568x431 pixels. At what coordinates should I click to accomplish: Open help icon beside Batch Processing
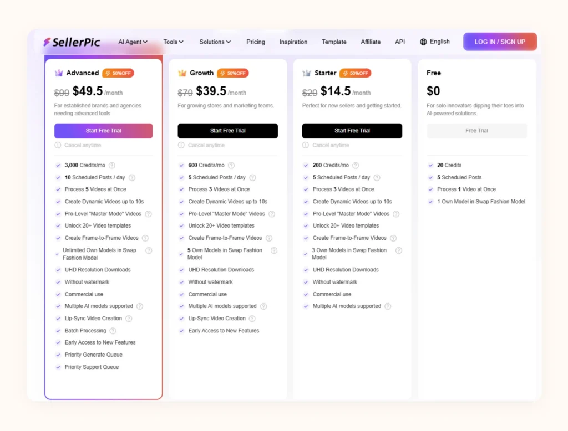pos(113,331)
